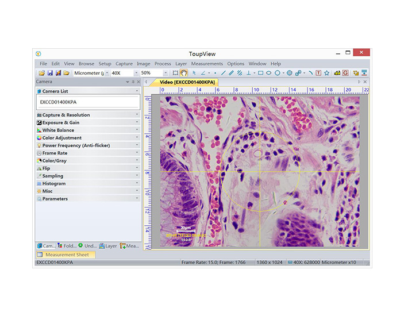This screenshot has height=316, width=404.
Task: Select the two-circles linked tool
Action: tap(298, 73)
